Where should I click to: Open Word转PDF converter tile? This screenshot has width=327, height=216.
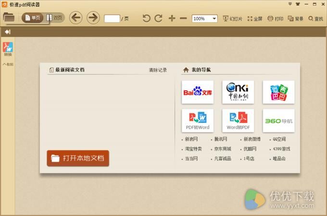click(x=238, y=120)
